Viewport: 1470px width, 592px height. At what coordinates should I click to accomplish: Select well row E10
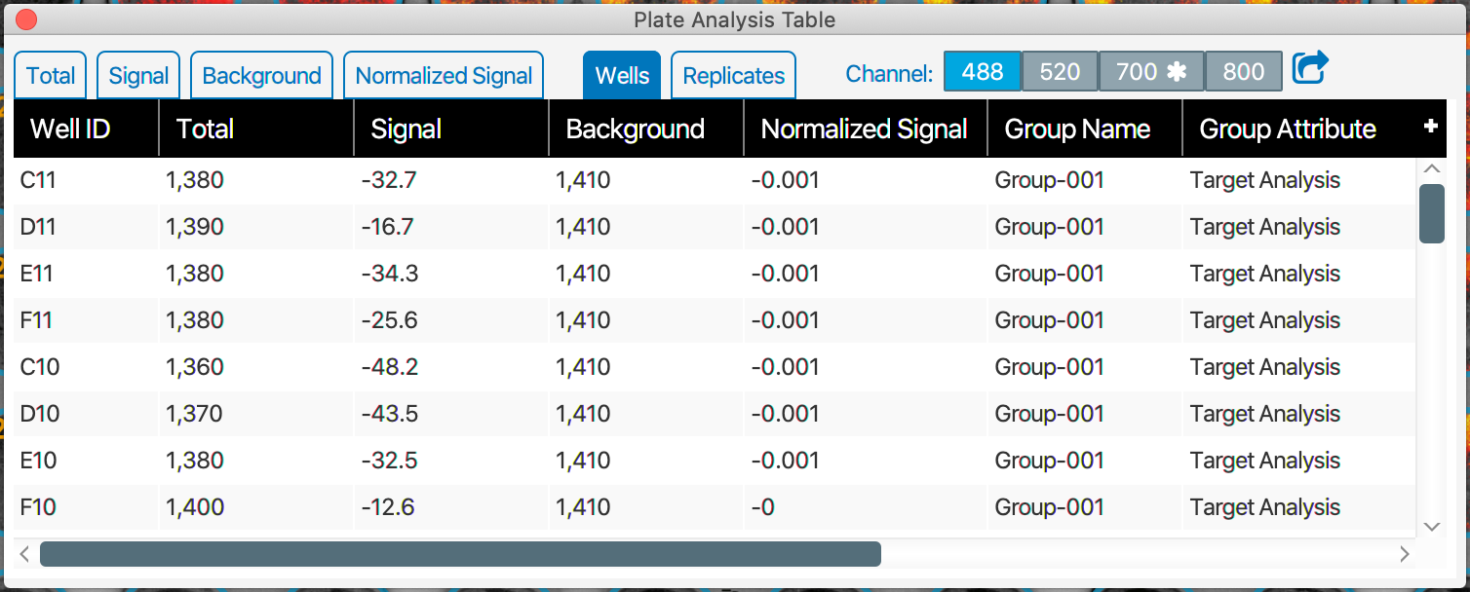(x=715, y=461)
